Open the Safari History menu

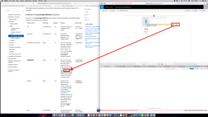click(x=22, y=1)
